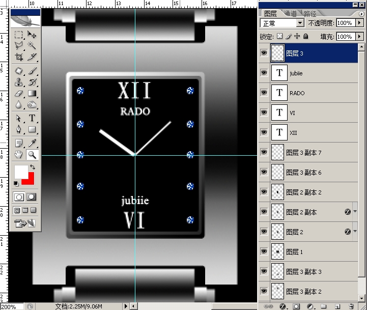Select the Eraser tool
This screenshot has height=310, width=367.
click(x=19, y=94)
